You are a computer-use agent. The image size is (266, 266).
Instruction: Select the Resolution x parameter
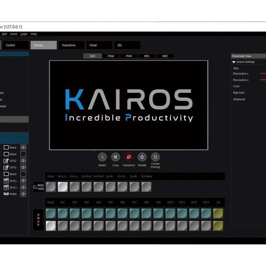(241, 73)
